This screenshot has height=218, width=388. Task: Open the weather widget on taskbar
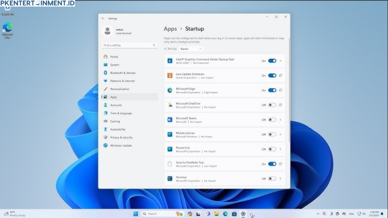pos(14,214)
